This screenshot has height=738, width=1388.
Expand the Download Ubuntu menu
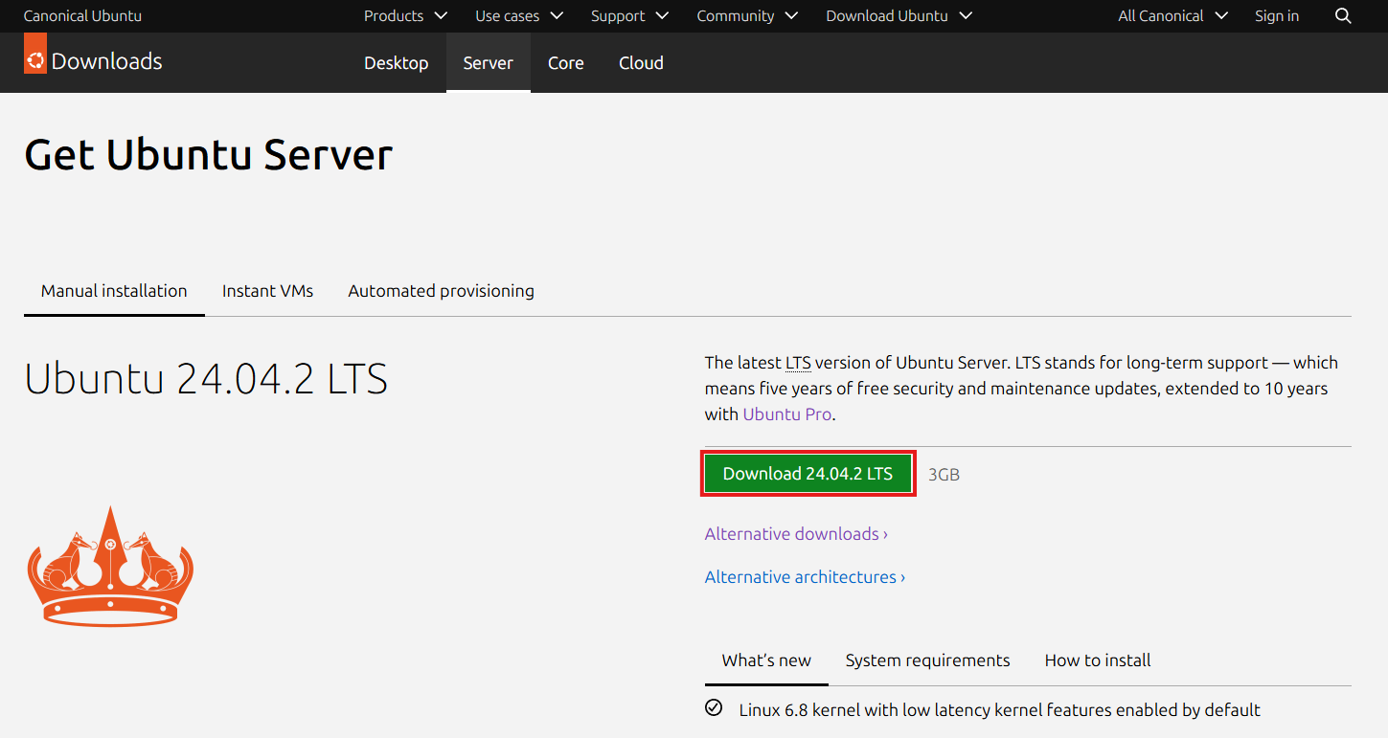(899, 16)
